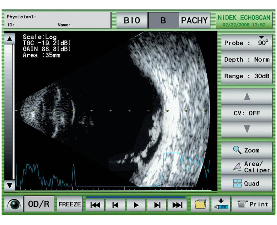Switch to the PACHY mode tab

[195, 20]
